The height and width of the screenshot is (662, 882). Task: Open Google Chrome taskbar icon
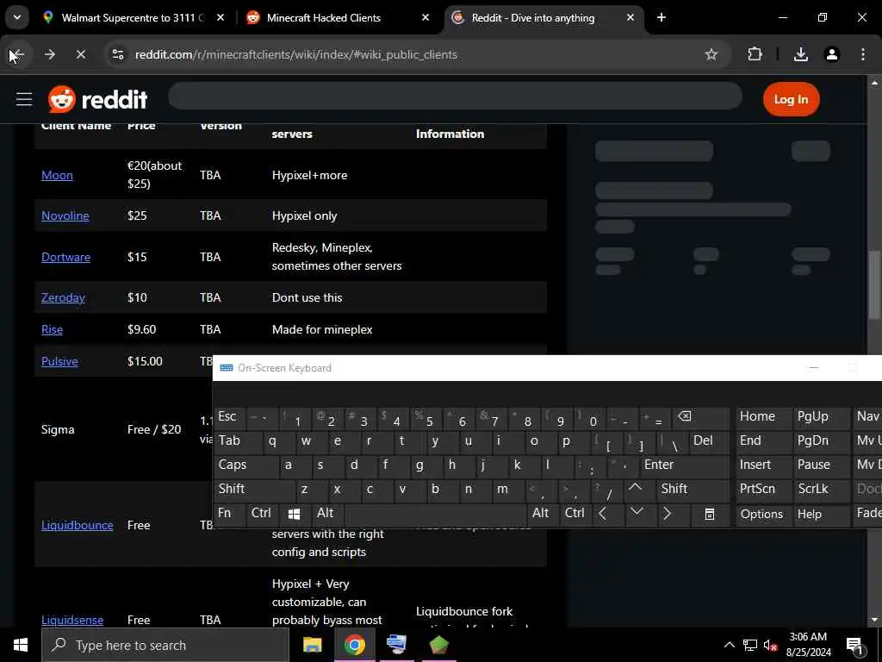click(354, 645)
